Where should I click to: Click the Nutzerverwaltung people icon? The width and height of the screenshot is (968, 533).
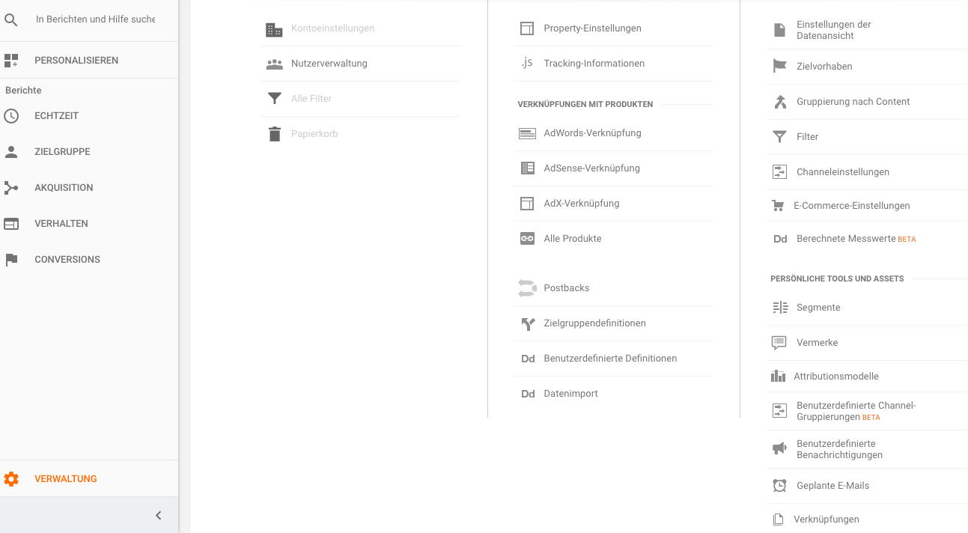click(x=274, y=64)
